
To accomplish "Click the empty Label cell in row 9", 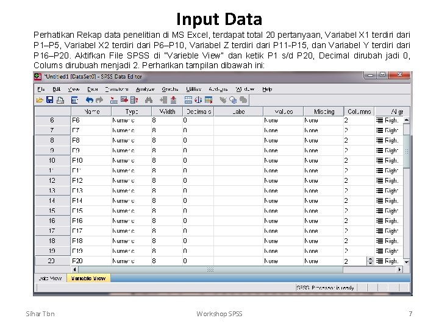I will (x=238, y=150).
